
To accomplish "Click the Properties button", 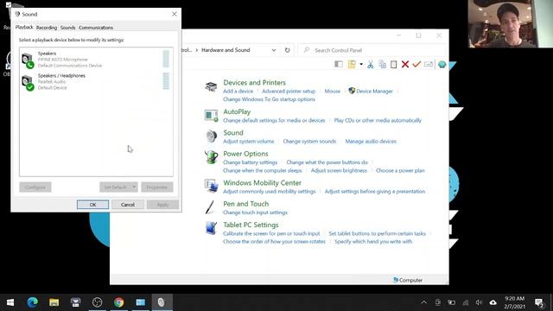I will click(x=157, y=187).
